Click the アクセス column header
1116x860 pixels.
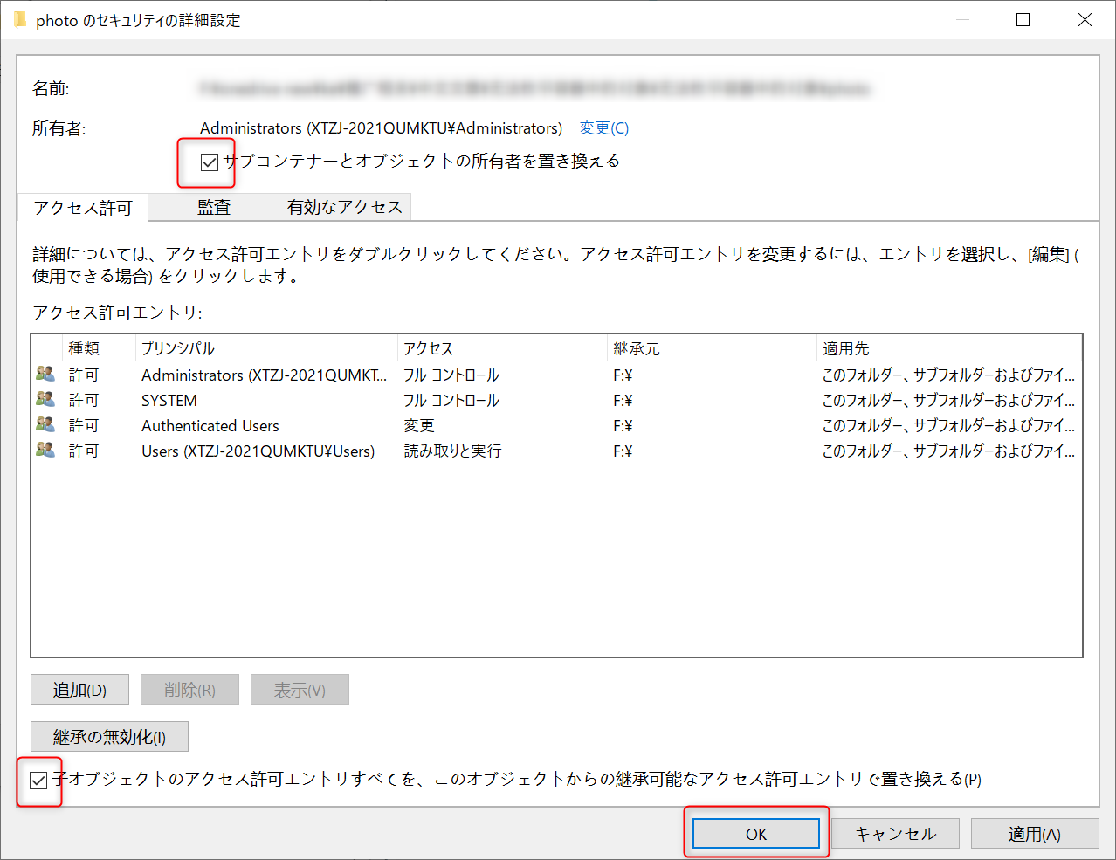pyautogui.click(x=428, y=347)
